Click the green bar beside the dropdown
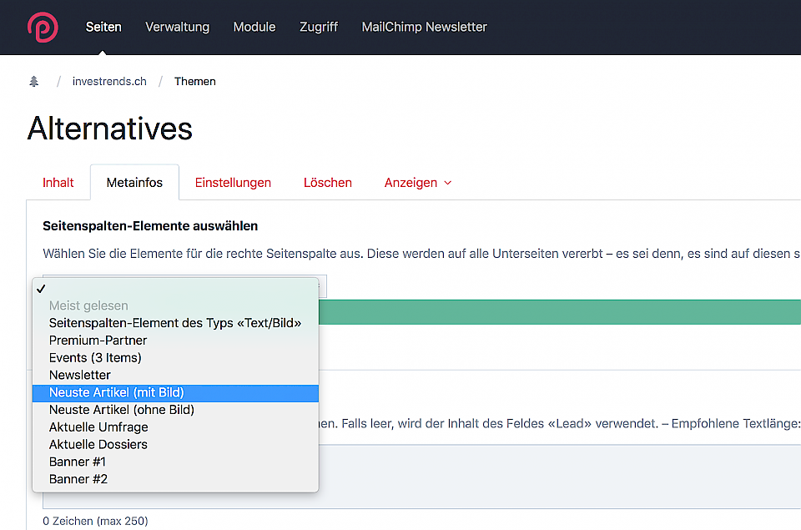Image resolution: width=801 pixels, height=530 pixels. coord(559,312)
